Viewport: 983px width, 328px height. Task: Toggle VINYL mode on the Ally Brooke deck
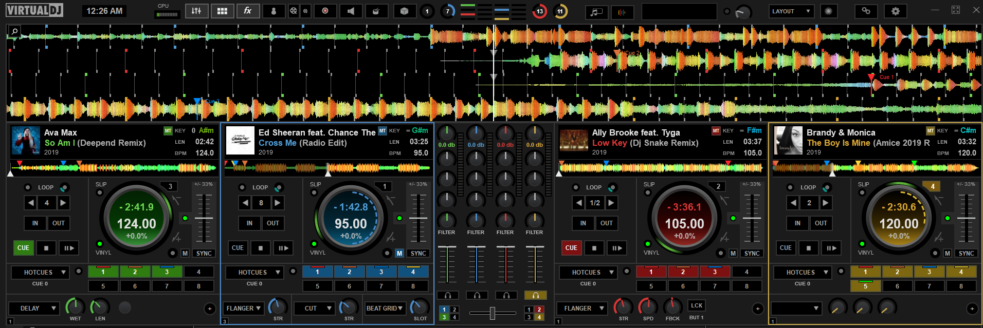click(x=648, y=244)
